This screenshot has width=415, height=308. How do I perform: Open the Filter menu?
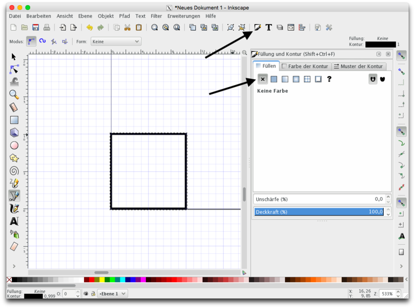[156, 16]
